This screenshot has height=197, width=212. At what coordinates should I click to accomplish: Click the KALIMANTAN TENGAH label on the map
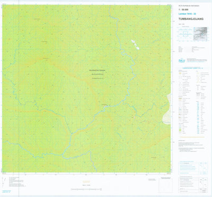tap(97, 70)
